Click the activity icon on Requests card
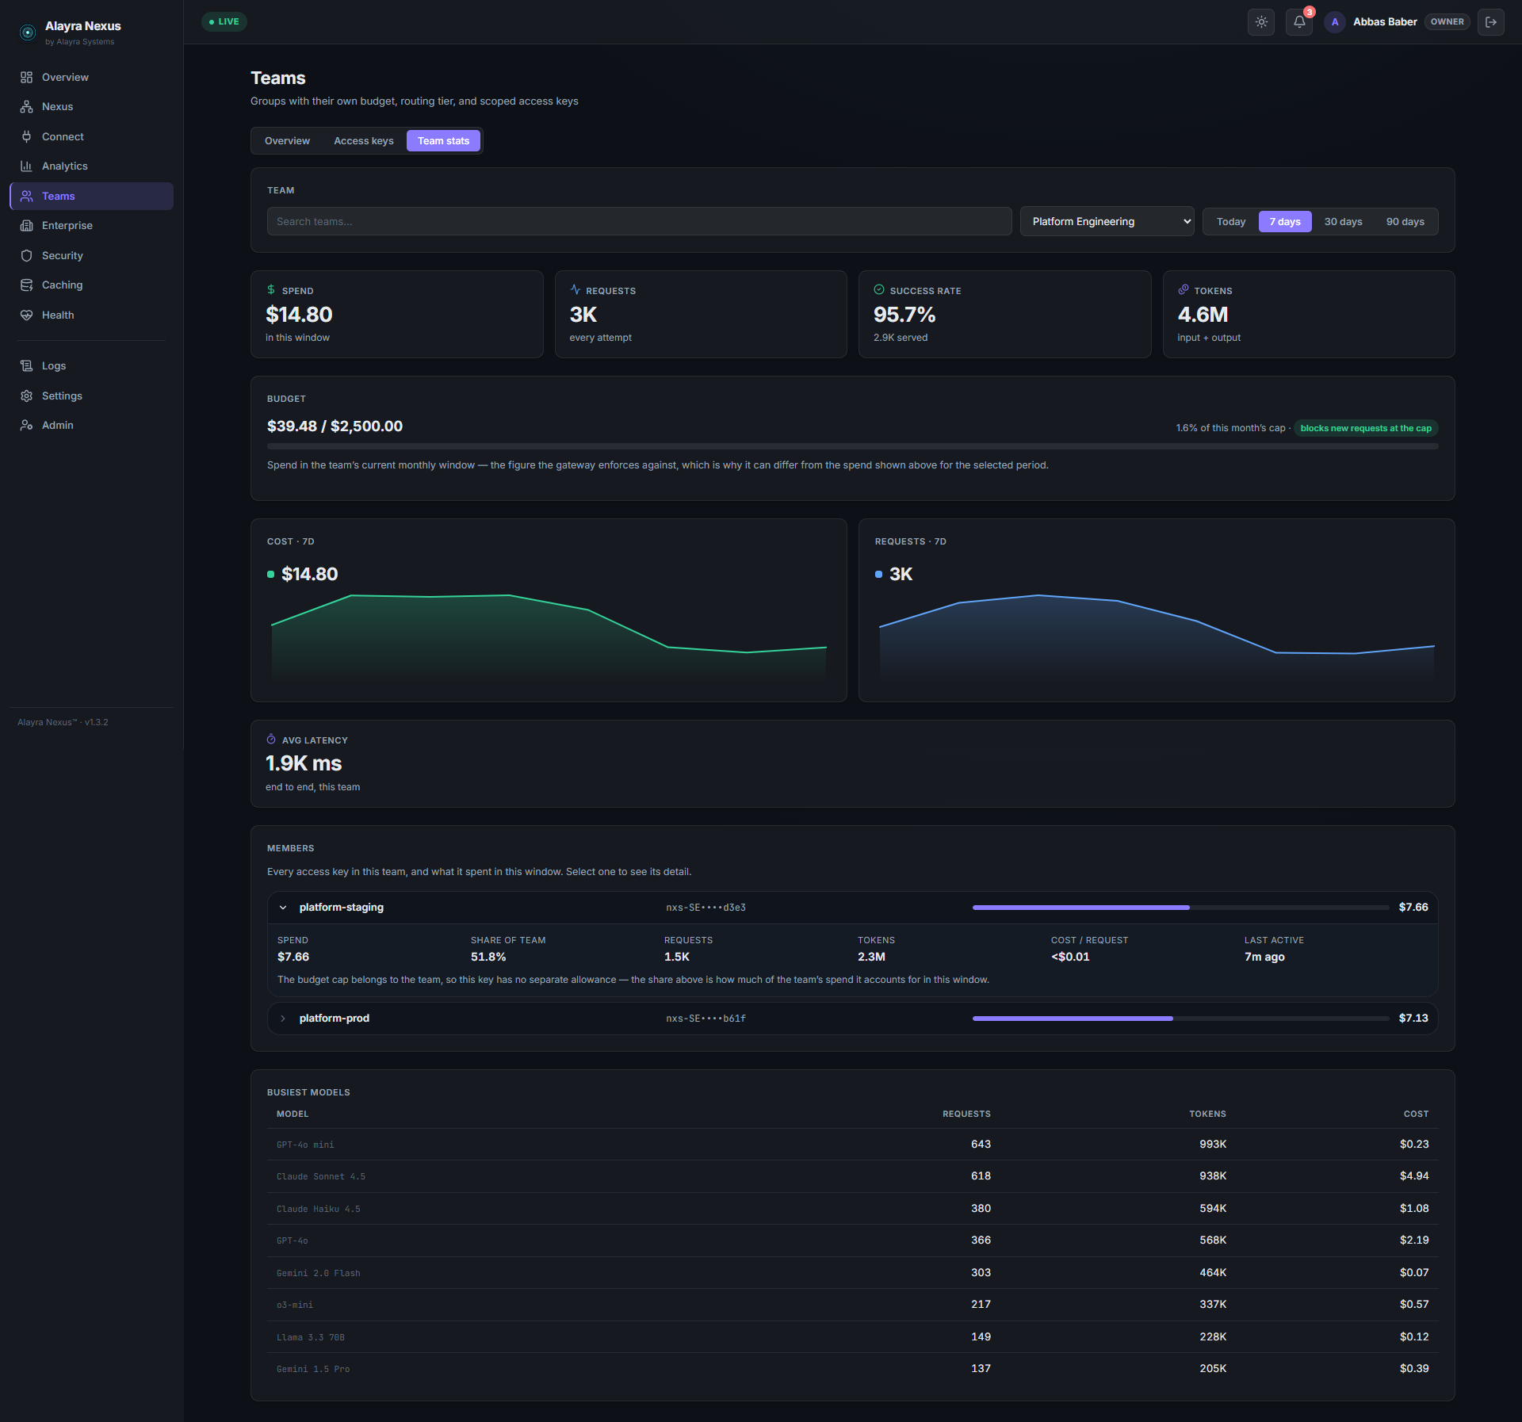The height and width of the screenshot is (1422, 1522). point(576,290)
